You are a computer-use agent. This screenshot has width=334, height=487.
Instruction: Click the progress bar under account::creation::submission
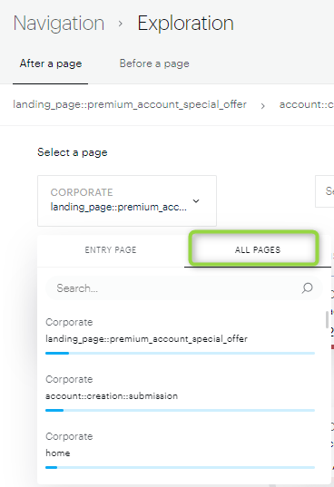(x=181, y=410)
